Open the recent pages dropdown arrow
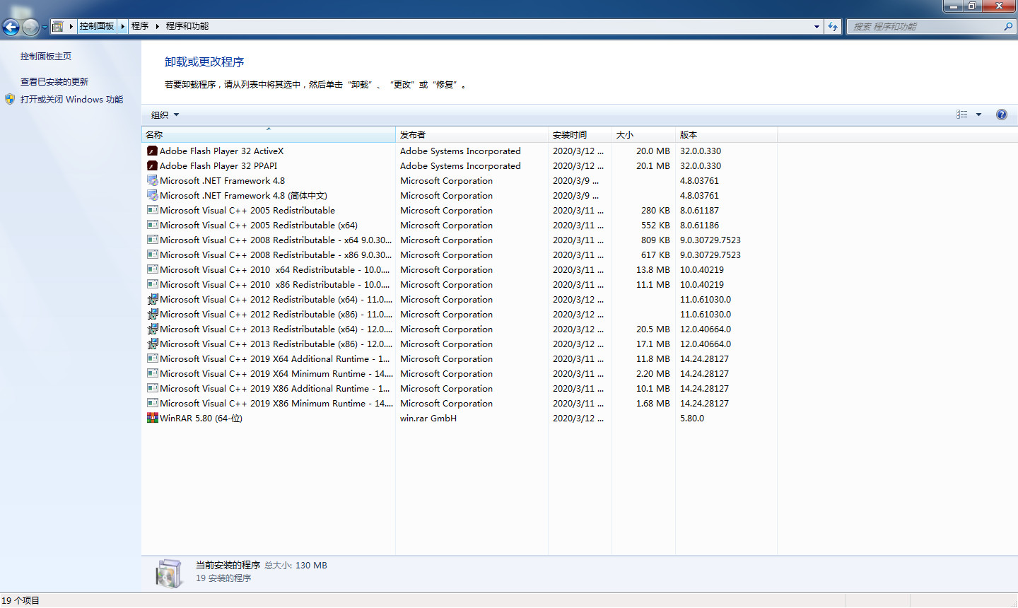1018x608 pixels. [x=45, y=27]
